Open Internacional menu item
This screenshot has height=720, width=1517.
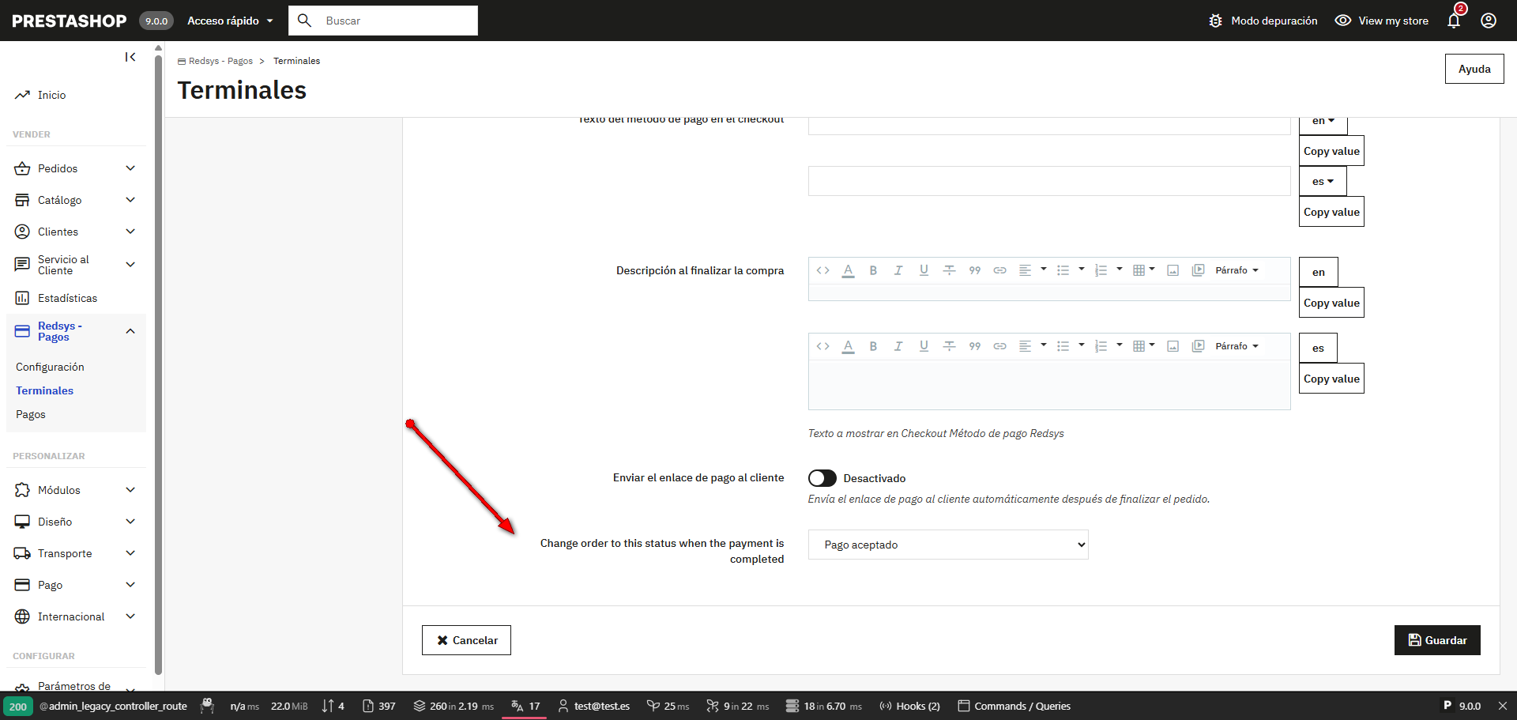pos(71,616)
